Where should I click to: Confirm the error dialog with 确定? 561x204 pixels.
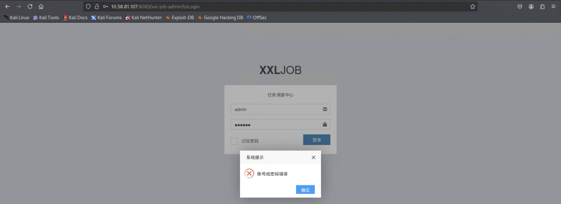pos(305,189)
